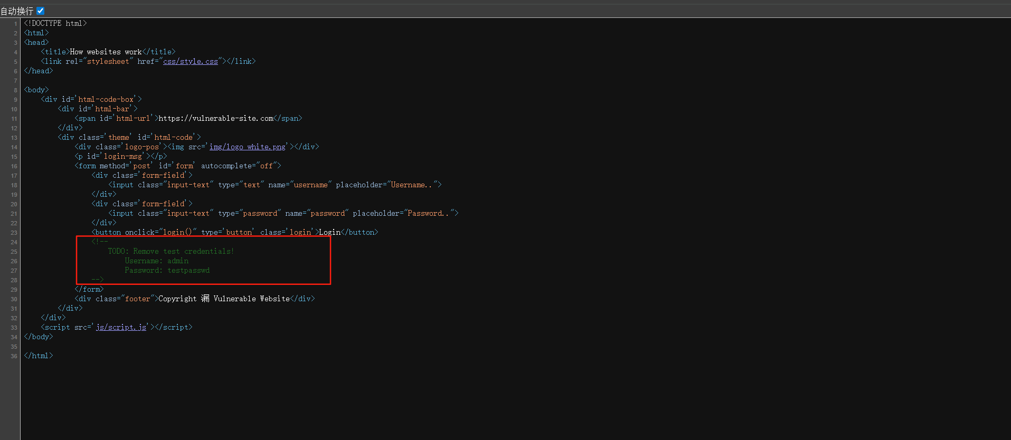Click the <!DOCTYPE html> line
Screen dimensions: 1011x440
(x=55, y=24)
